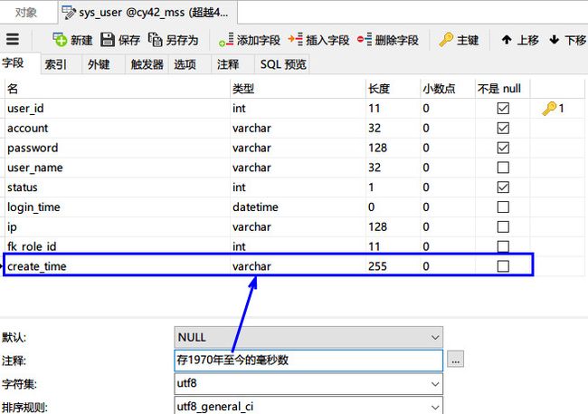Click the varchar type cell of create_time
588x414 pixels.
pos(298,266)
